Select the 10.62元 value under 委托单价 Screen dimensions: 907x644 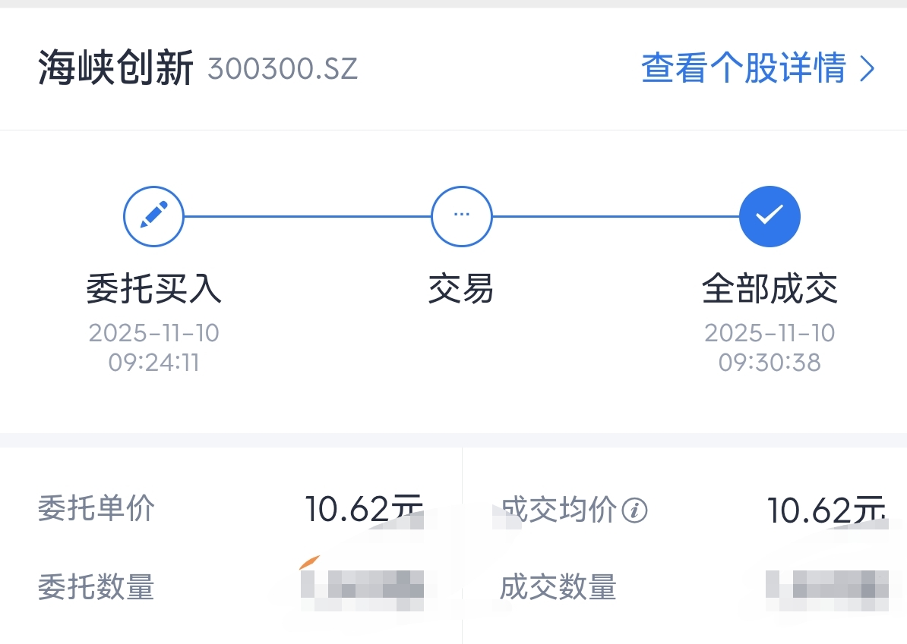coord(363,509)
